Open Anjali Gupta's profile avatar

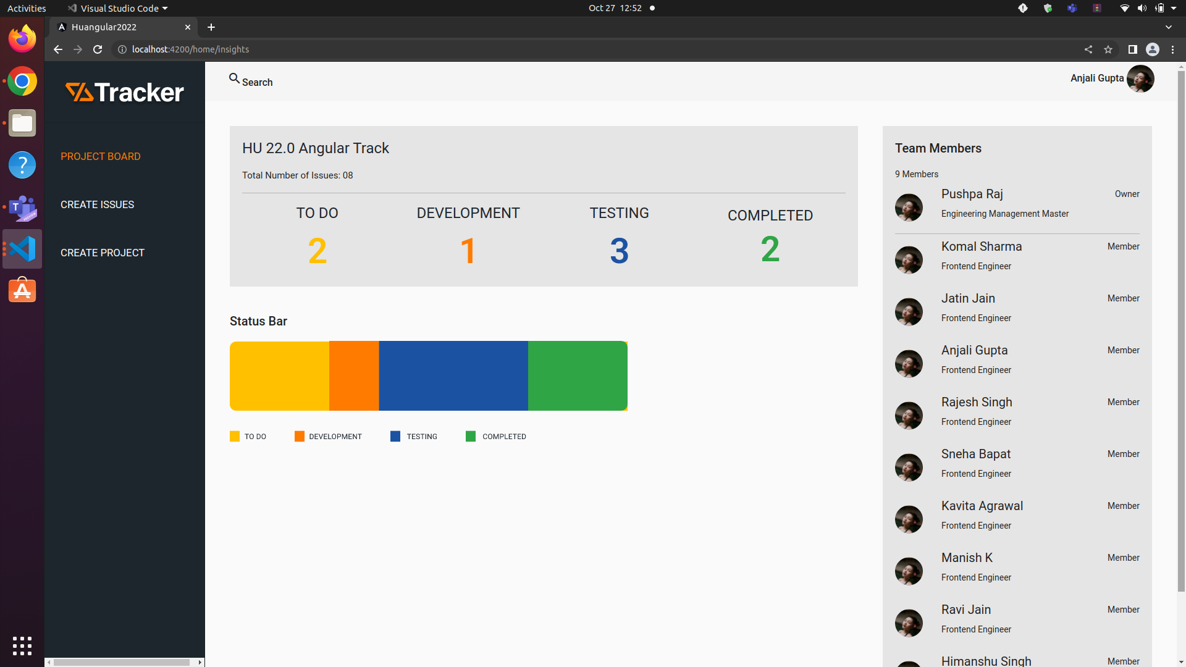(x=1140, y=79)
